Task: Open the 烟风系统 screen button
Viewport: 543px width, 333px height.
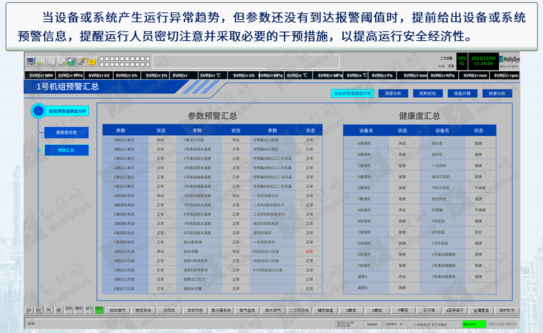Action: click(144, 310)
